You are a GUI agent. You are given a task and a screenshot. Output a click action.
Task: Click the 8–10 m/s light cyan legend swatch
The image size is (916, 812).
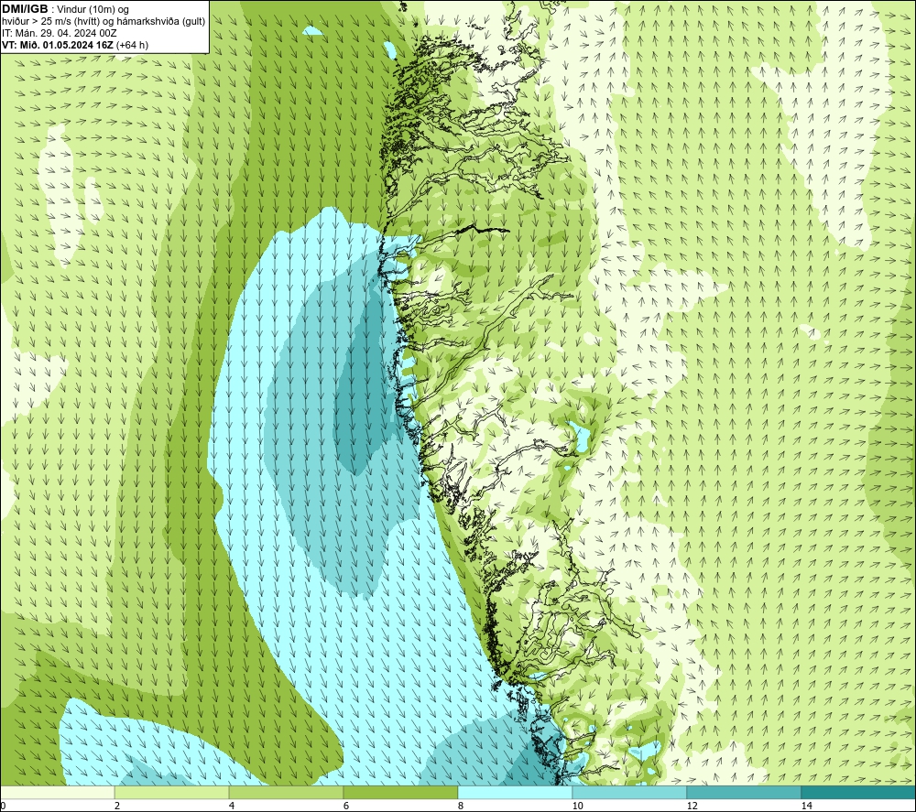click(515, 793)
